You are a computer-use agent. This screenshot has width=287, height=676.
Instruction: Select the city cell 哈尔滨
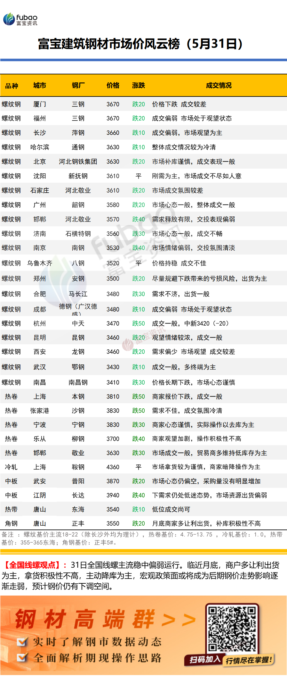tap(40, 147)
